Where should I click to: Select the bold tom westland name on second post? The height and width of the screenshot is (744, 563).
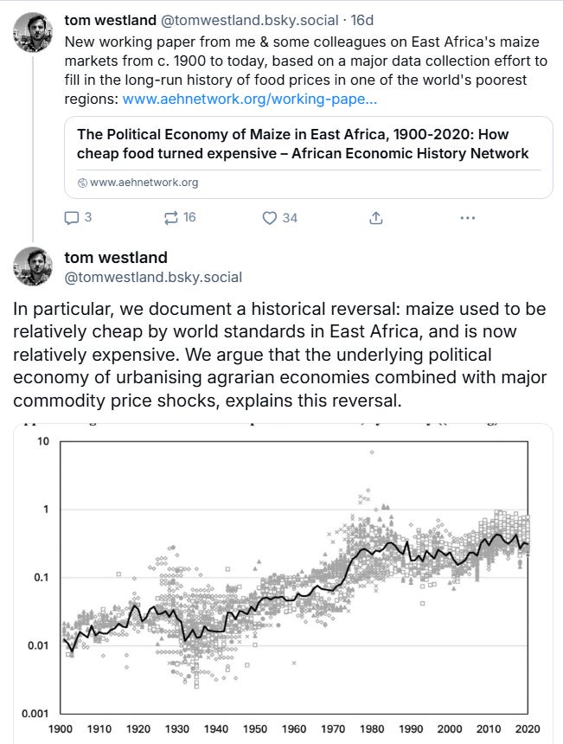116,257
